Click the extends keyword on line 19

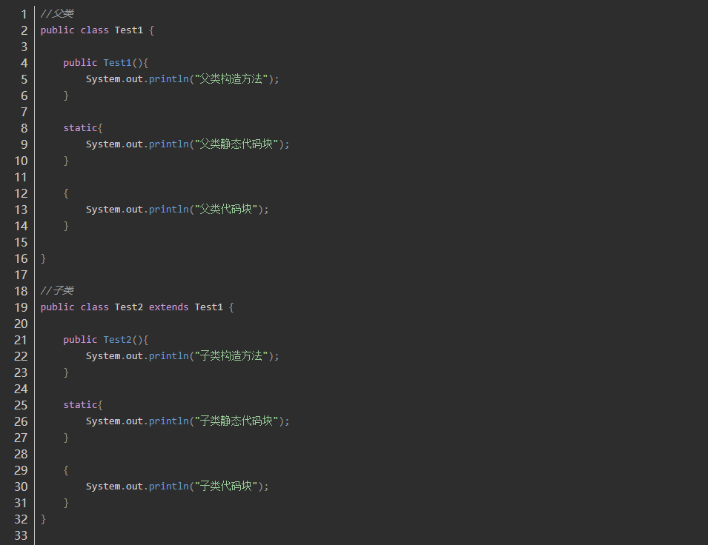168,307
